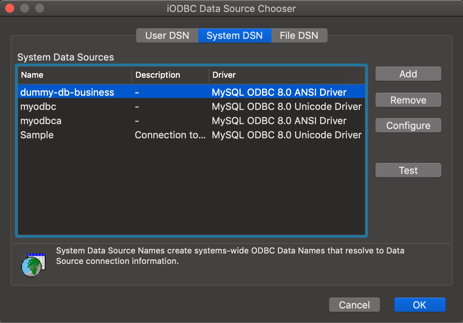Image resolution: width=463 pixels, height=323 pixels.
Task: Test the selected data source connection
Action: (408, 170)
